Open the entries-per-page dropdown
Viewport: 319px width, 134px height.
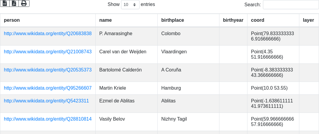point(130,5)
